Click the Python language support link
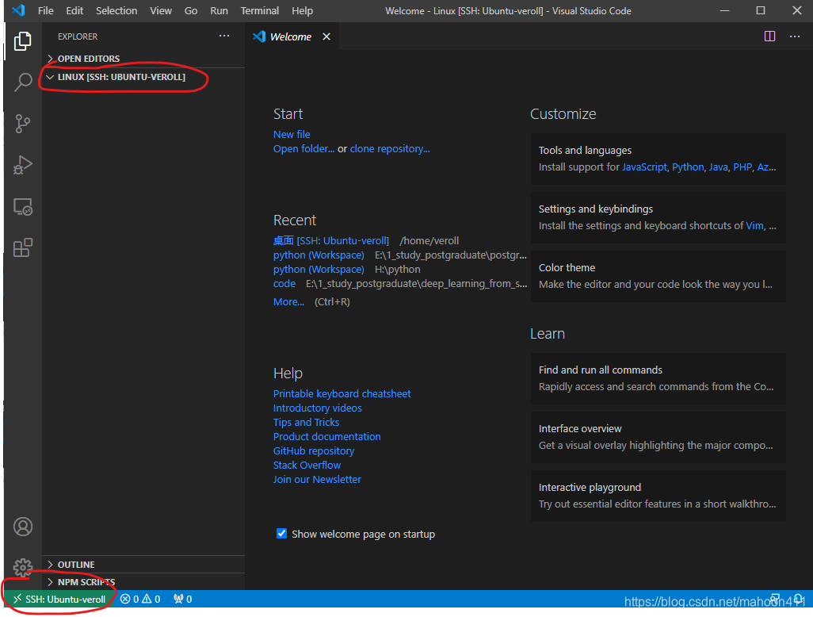 pyautogui.click(x=688, y=167)
